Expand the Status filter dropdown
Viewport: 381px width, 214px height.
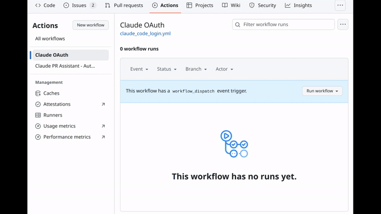point(167,69)
